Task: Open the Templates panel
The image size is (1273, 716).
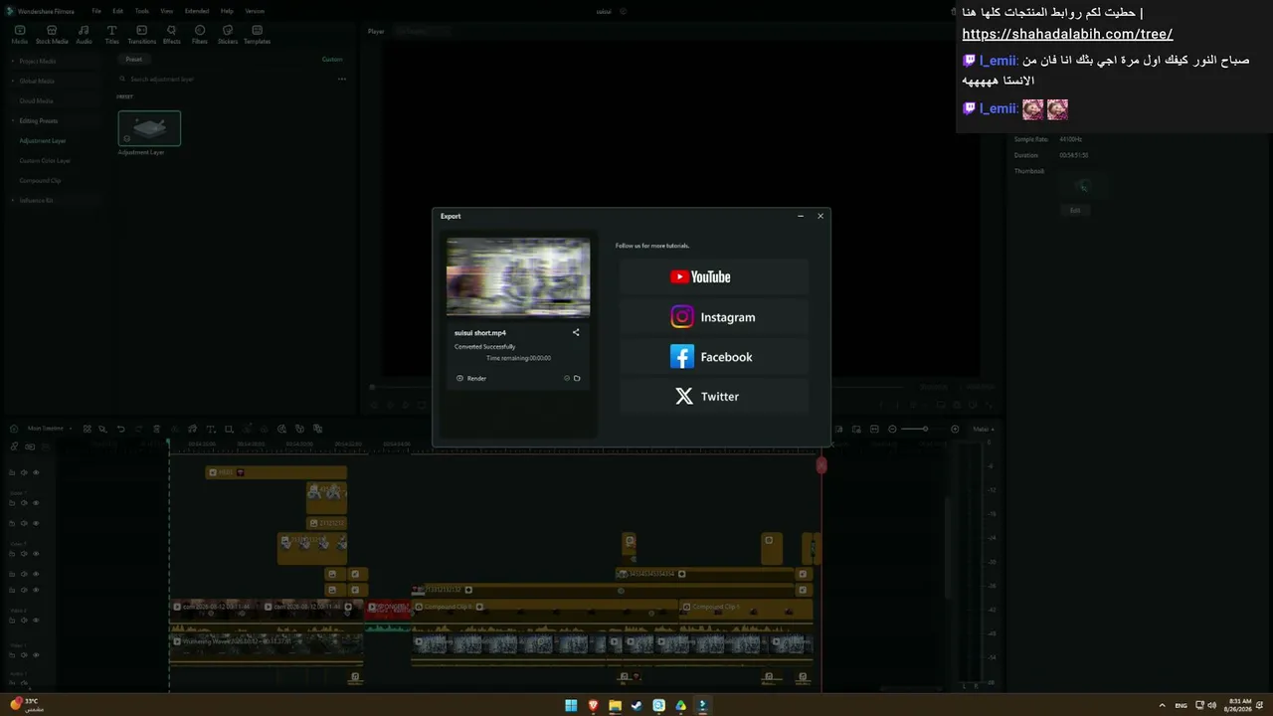Action: pyautogui.click(x=257, y=35)
